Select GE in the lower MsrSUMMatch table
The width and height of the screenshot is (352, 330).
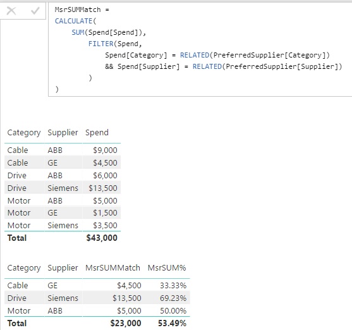(x=52, y=286)
